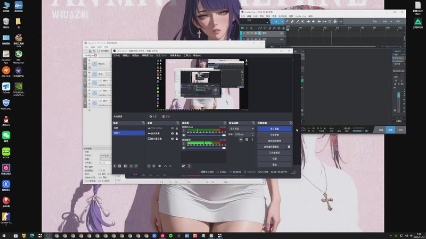Remove selected scene with Scenes trash icon
Image resolution: width=426 pixels, height=239 pixels.
pyautogui.click(x=119, y=166)
